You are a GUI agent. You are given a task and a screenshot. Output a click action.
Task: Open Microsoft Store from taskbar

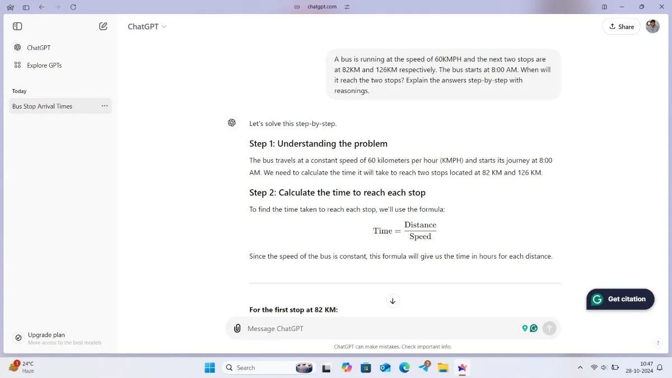[366, 367]
